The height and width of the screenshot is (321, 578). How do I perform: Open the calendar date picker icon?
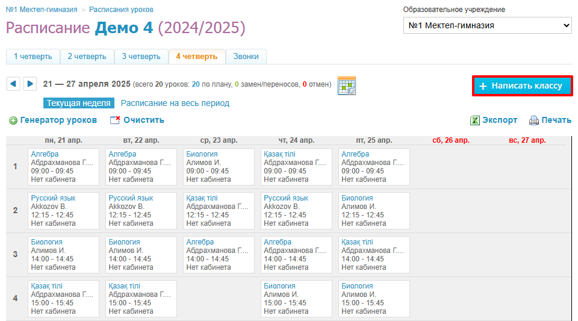pyautogui.click(x=347, y=86)
